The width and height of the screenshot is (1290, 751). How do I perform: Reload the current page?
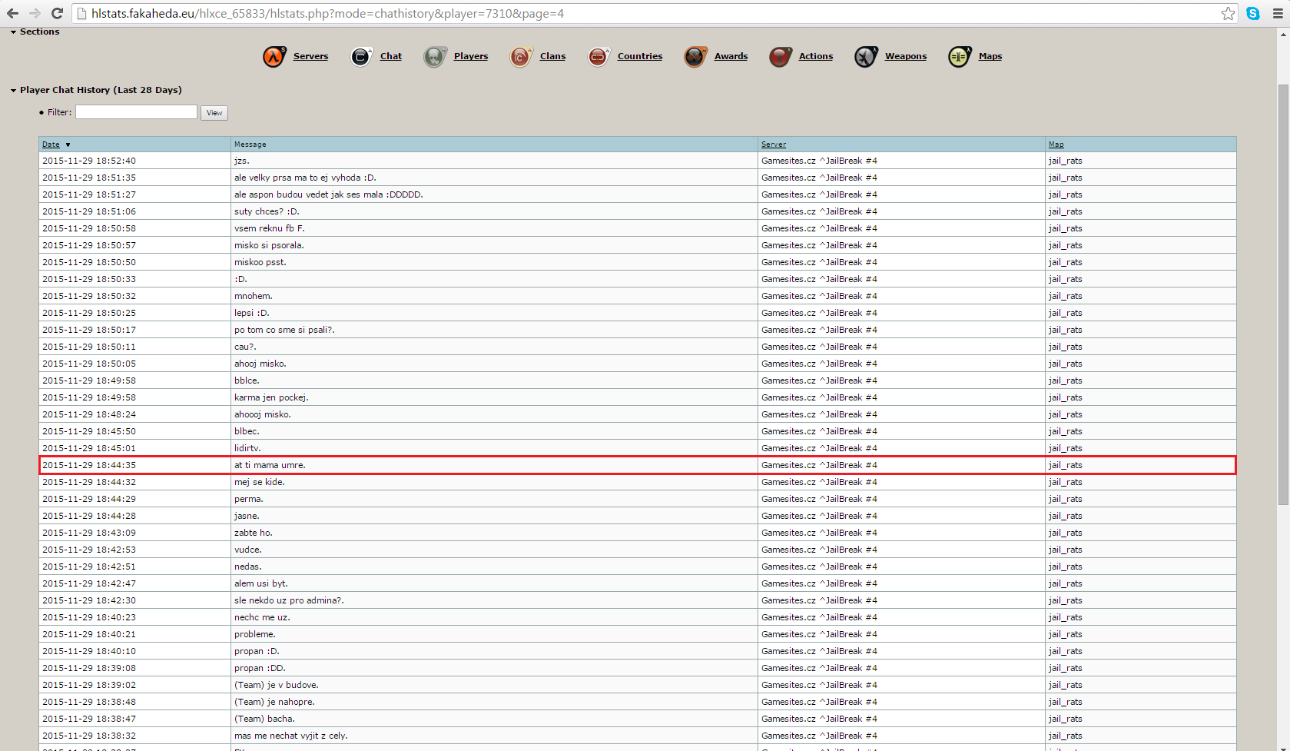57,13
